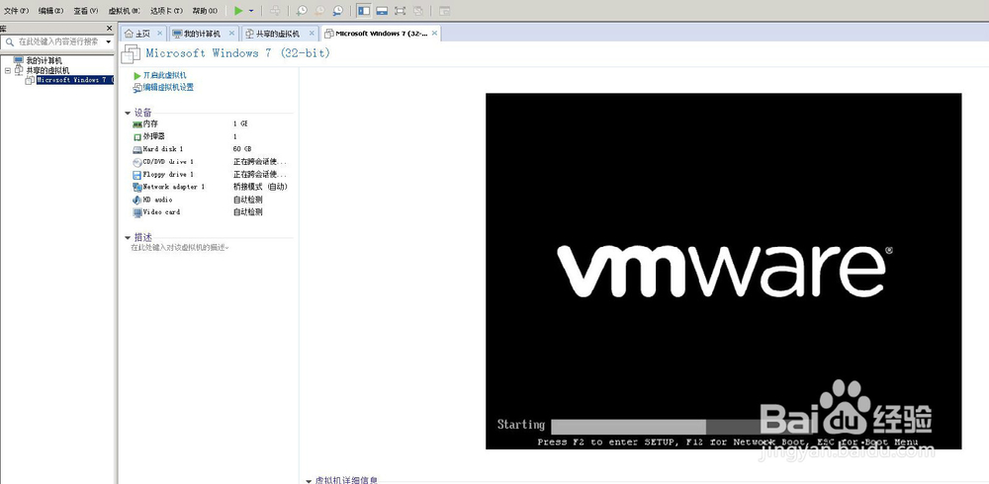The height and width of the screenshot is (484, 989).
Task: Collapse the 设备 section
Action: [x=128, y=114]
